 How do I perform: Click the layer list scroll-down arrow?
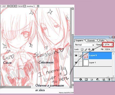(x=113, y=76)
